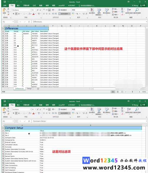The height and width of the screenshot is (173, 148).
Task: Open Name Box A1 dropdown in upper window
Action: 13,22
